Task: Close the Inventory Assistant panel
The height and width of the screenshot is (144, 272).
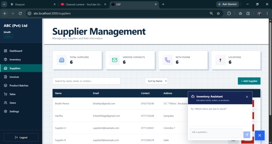Action: pyautogui.click(x=247, y=97)
